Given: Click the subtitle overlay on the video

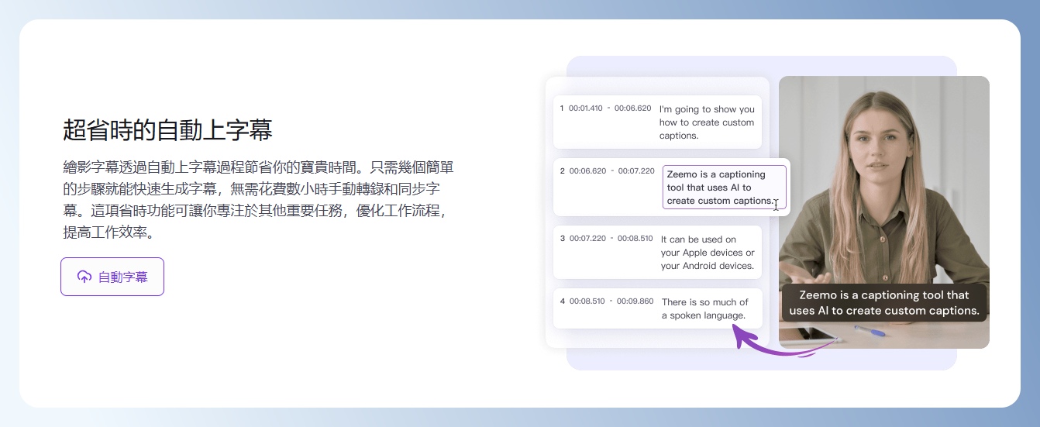Looking at the screenshot, I should coord(883,303).
